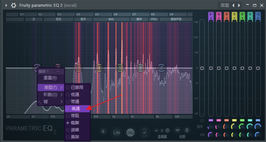
Task: Open the 预置 presets selector
Action: tap(225, 5)
